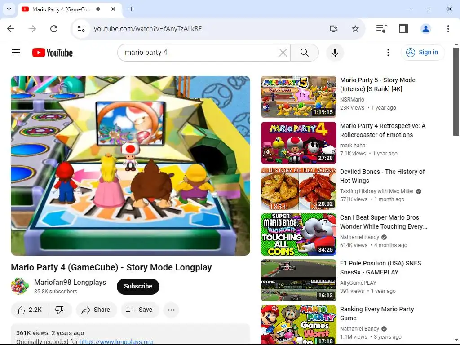Open more actions ellipsis under video
460x345 pixels.
tap(171, 310)
